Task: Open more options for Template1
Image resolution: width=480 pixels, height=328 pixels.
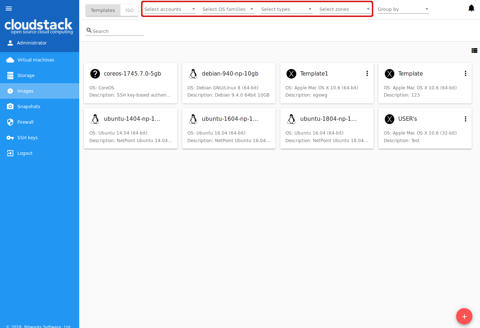Action: (367, 73)
